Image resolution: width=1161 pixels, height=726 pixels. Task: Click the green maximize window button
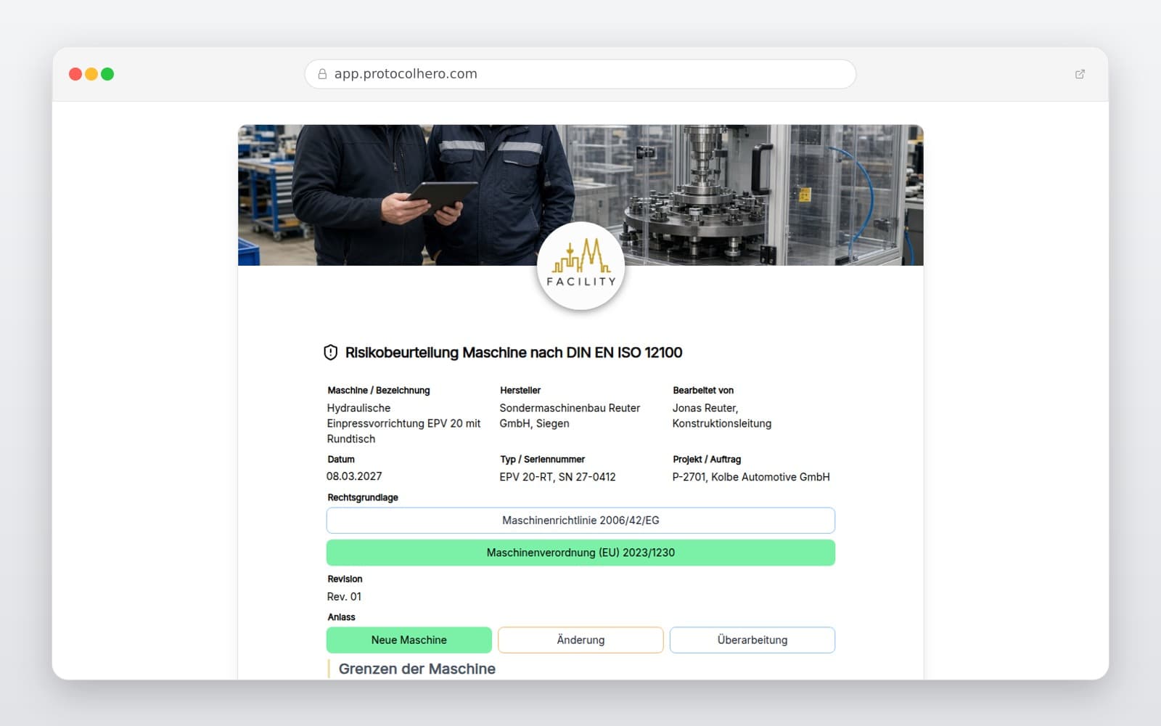(107, 74)
